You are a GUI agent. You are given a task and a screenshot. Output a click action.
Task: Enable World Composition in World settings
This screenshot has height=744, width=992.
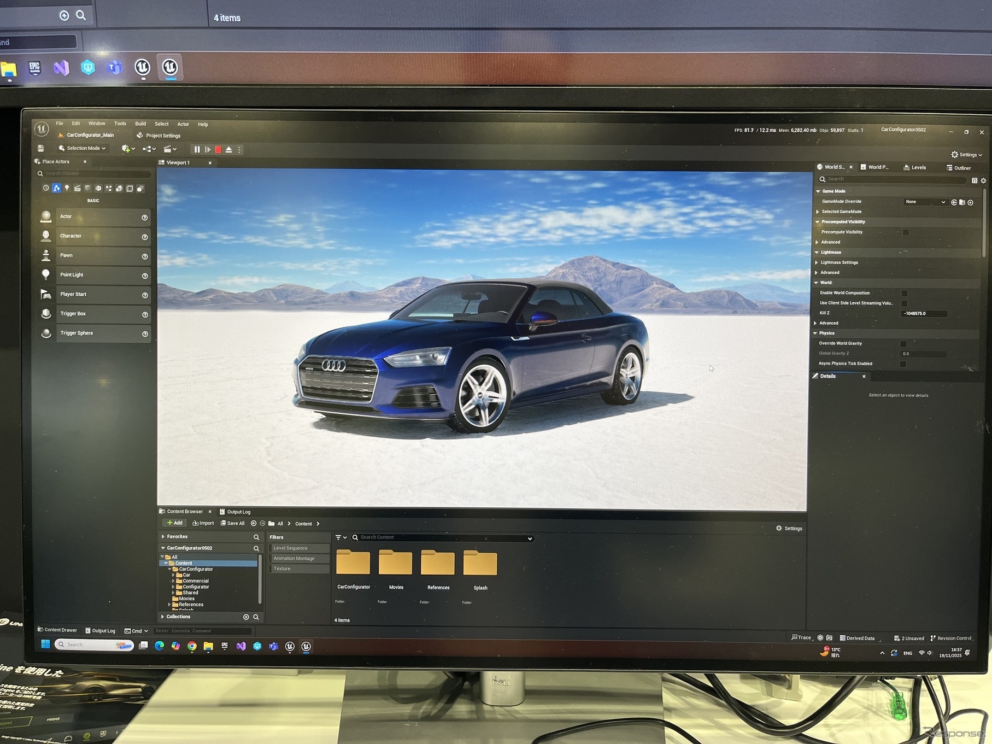905,292
